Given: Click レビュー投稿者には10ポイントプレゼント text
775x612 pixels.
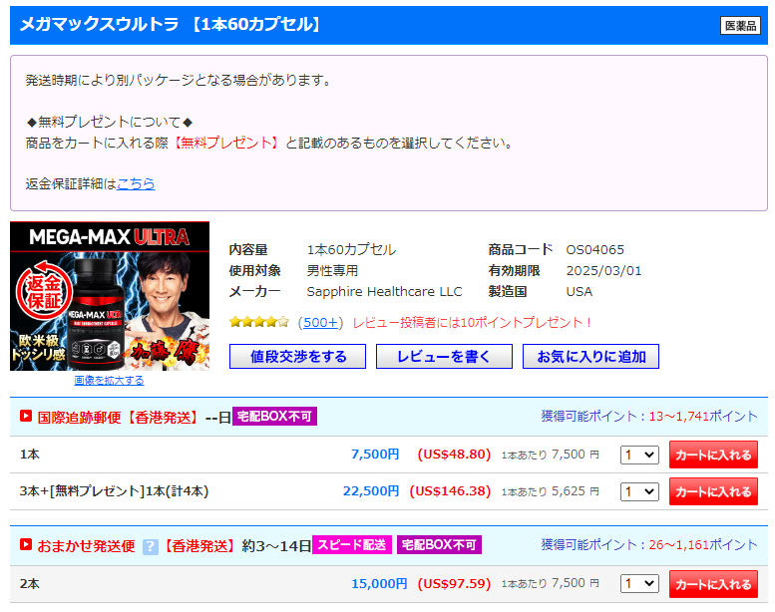Looking at the screenshot, I should pos(472,323).
